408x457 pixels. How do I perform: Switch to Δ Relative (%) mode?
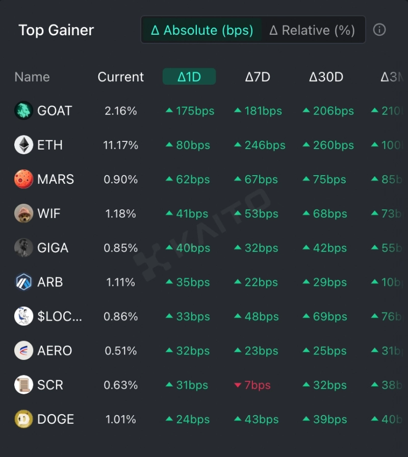[x=312, y=30]
